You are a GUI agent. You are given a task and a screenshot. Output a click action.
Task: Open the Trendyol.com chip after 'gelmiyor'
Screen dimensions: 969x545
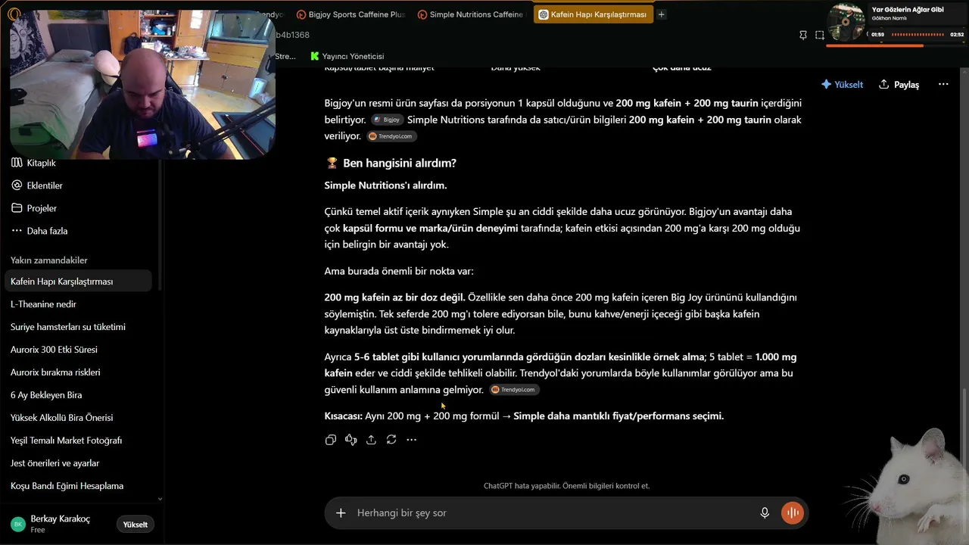(514, 390)
